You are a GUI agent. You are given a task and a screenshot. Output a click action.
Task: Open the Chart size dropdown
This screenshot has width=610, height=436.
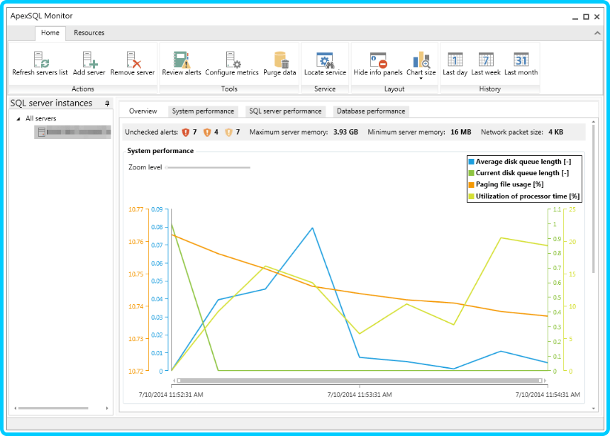pyautogui.click(x=421, y=65)
